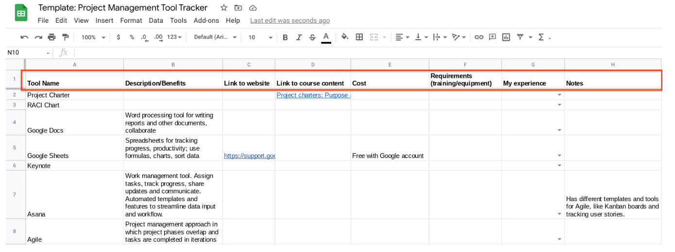Select column H header
Viewport: 675px width, 252px height.
tap(613, 64)
